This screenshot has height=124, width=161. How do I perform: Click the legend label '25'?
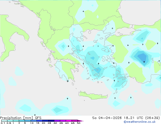click(x=49, y=123)
